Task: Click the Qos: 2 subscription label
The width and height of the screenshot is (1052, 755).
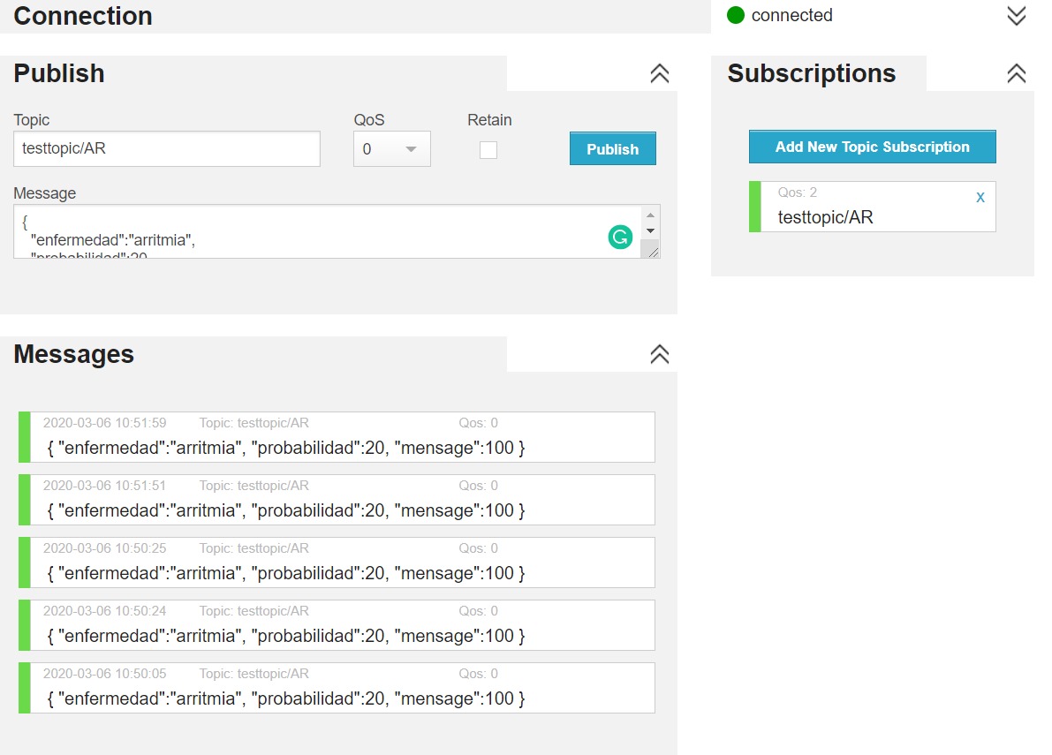Action: (x=797, y=193)
